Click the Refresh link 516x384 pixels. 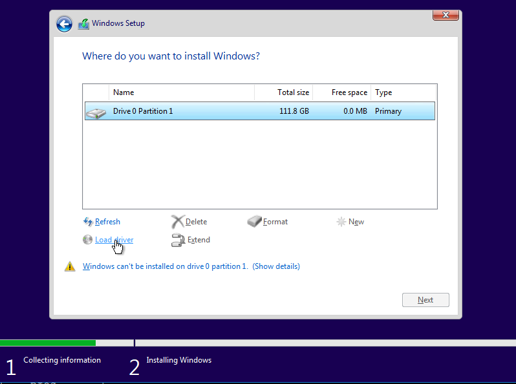pos(107,222)
